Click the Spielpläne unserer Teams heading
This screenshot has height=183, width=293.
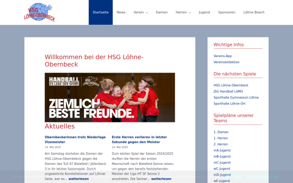point(233,118)
